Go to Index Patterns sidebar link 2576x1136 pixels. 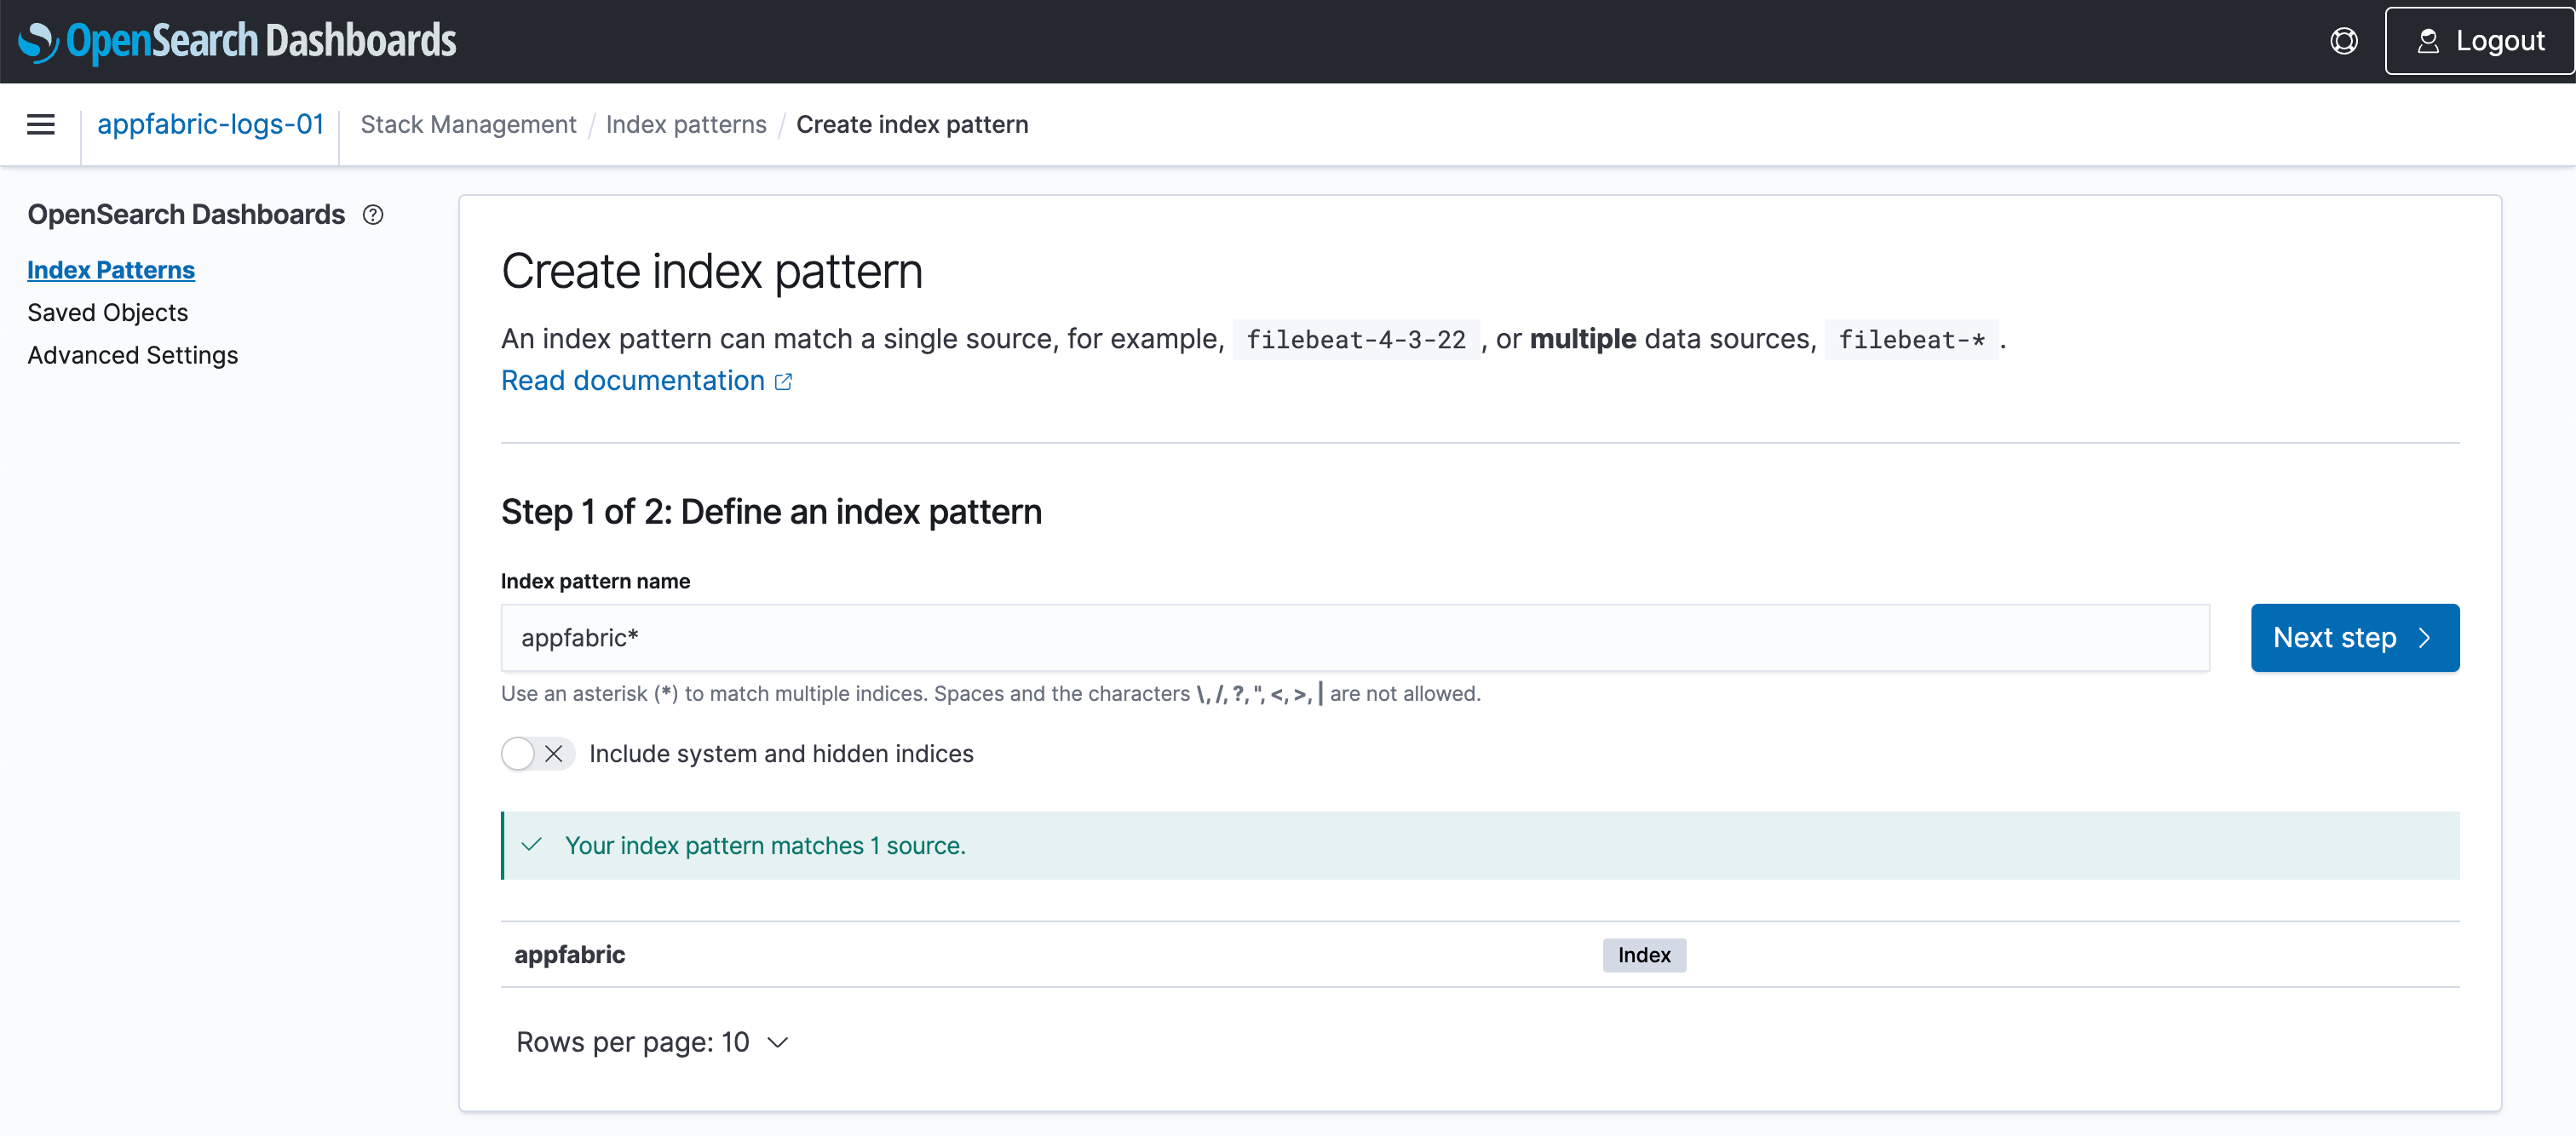111,270
